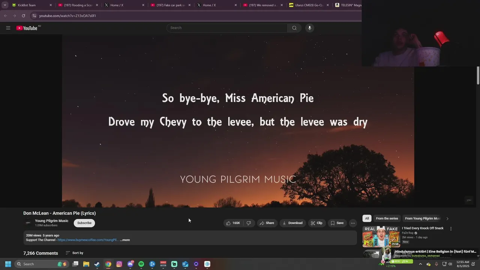Click the page vertical scrollbar

point(478,76)
